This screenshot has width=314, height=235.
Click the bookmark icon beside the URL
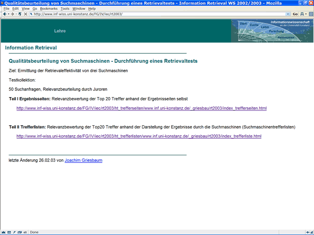(x=31, y=14)
